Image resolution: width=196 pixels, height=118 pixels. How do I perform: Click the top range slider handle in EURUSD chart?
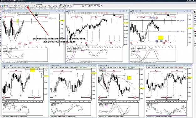[x=36, y=15]
